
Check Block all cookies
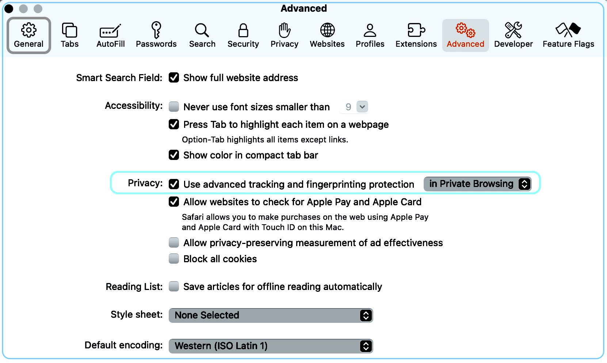(174, 259)
